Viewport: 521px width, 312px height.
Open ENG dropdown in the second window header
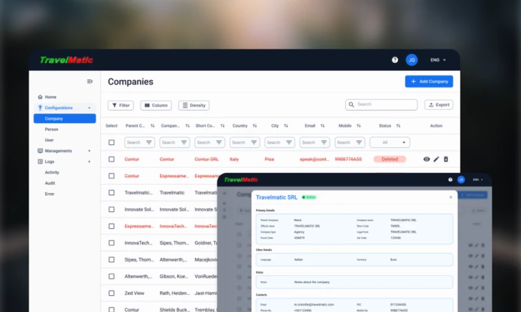tap(478, 179)
